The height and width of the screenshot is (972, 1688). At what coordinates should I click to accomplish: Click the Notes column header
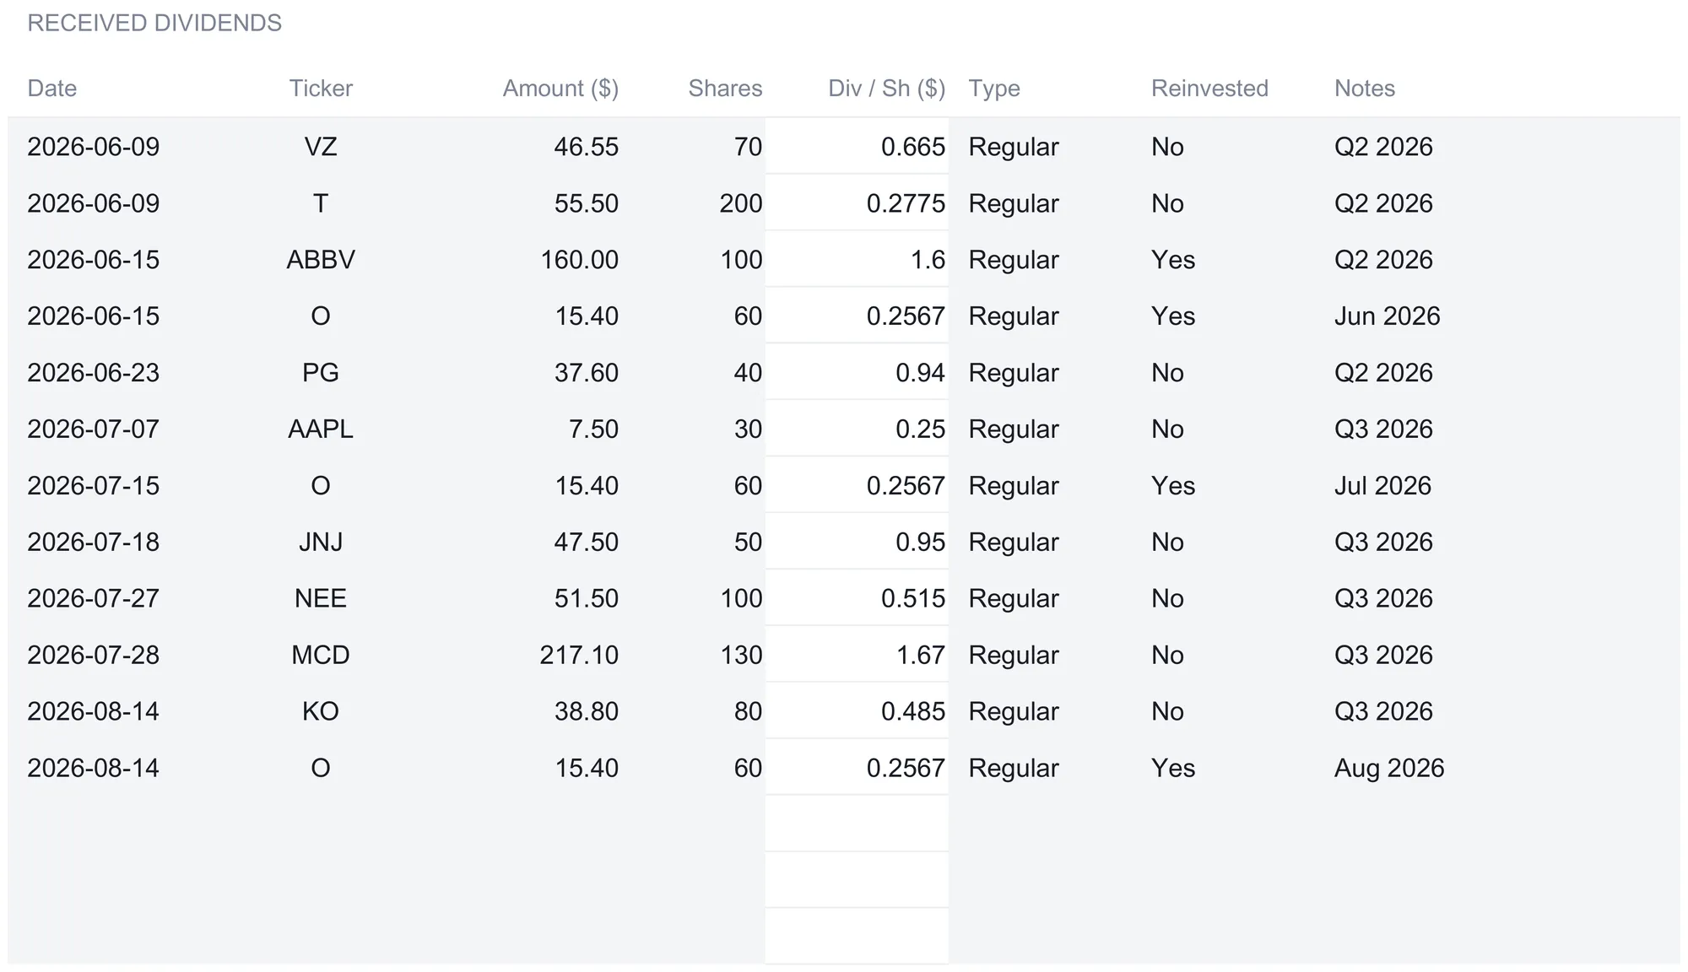coord(1364,89)
